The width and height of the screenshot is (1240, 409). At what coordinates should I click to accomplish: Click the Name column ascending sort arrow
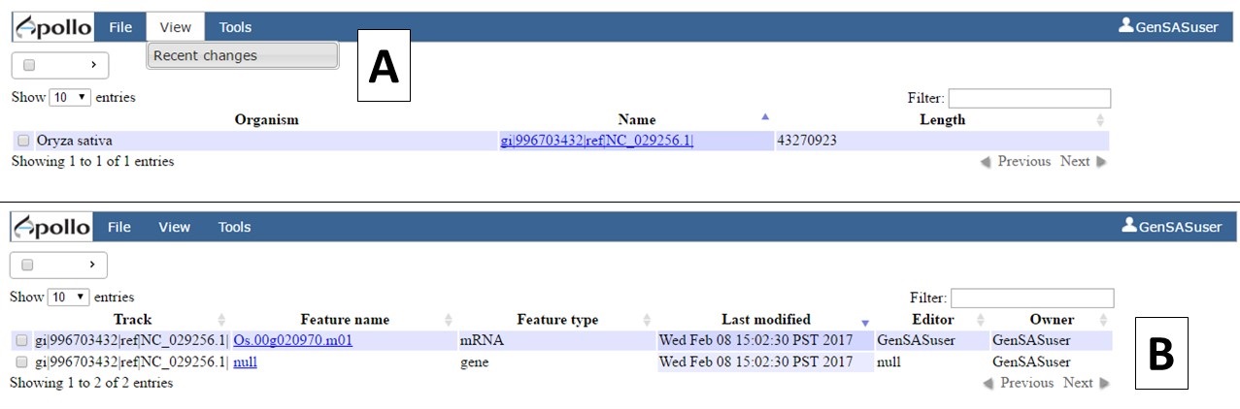coord(765,116)
